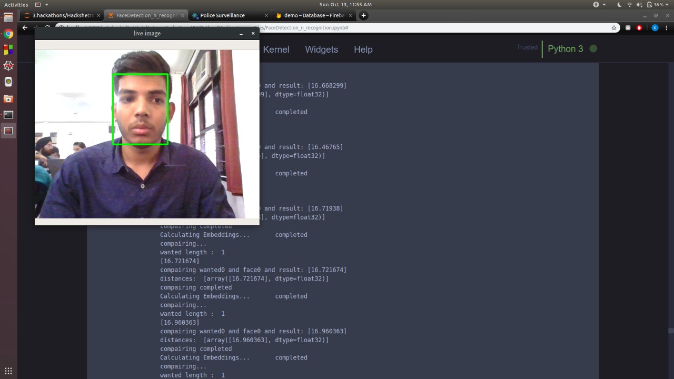Image resolution: width=674 pixels, height=379 pixels.
Task: Open Chrome three-dot menu
Action: click(x=667, y=27)
